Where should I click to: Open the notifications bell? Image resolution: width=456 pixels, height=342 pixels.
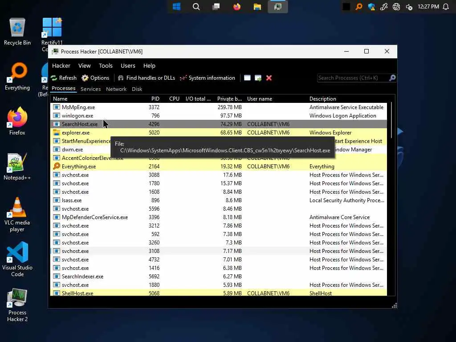[446, 7]
